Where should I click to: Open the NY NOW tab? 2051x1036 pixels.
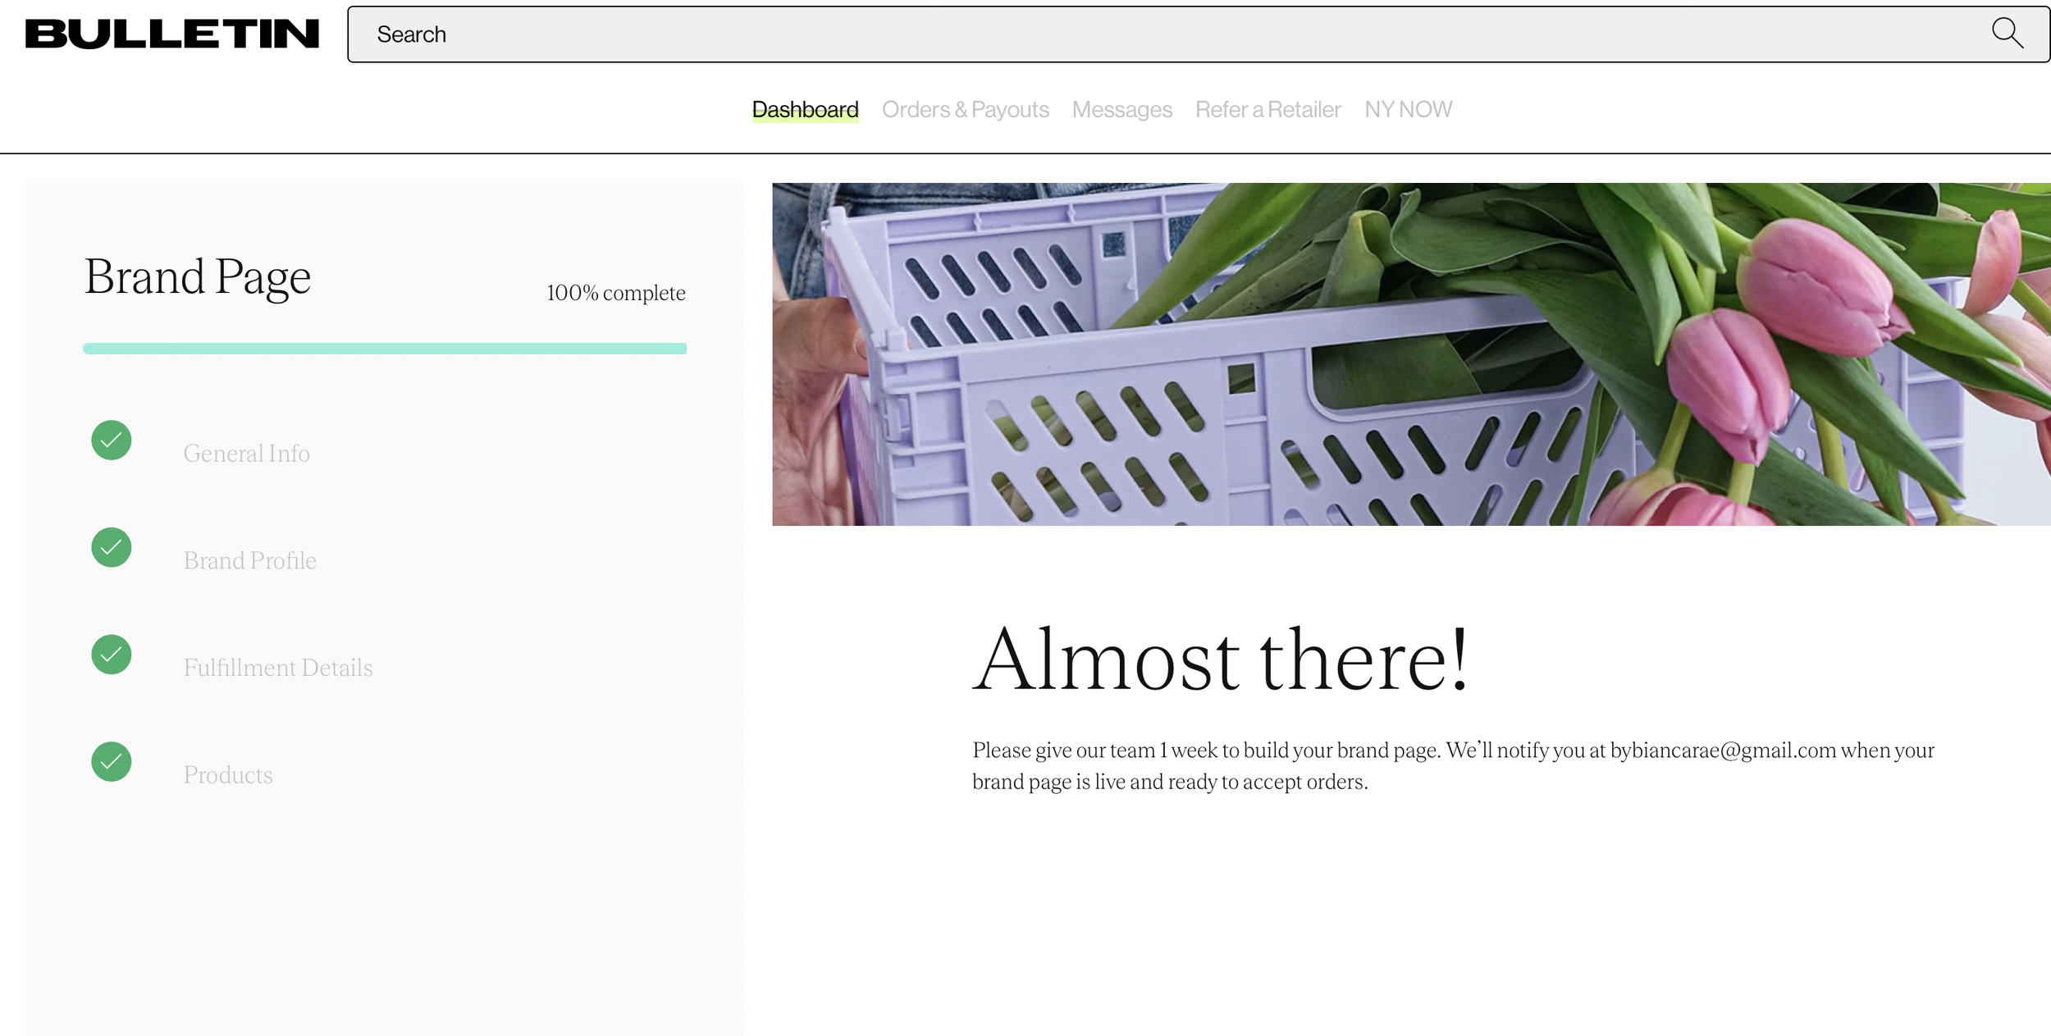pyautogui.click(x=1408, y=109)
